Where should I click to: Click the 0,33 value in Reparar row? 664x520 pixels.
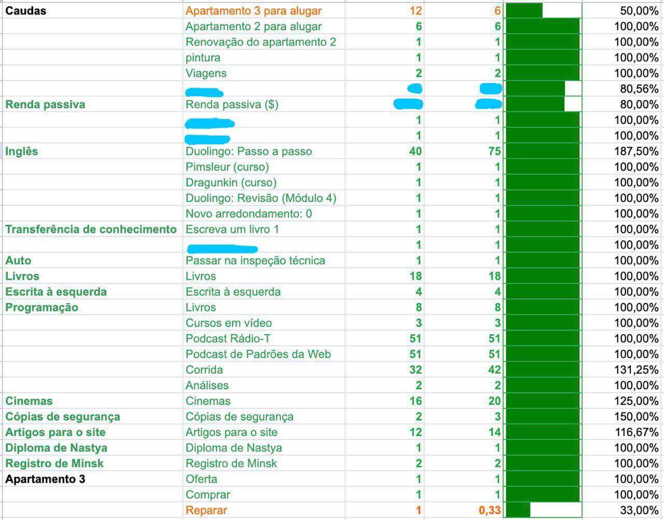pyautogui.click(x=464, y=510)
